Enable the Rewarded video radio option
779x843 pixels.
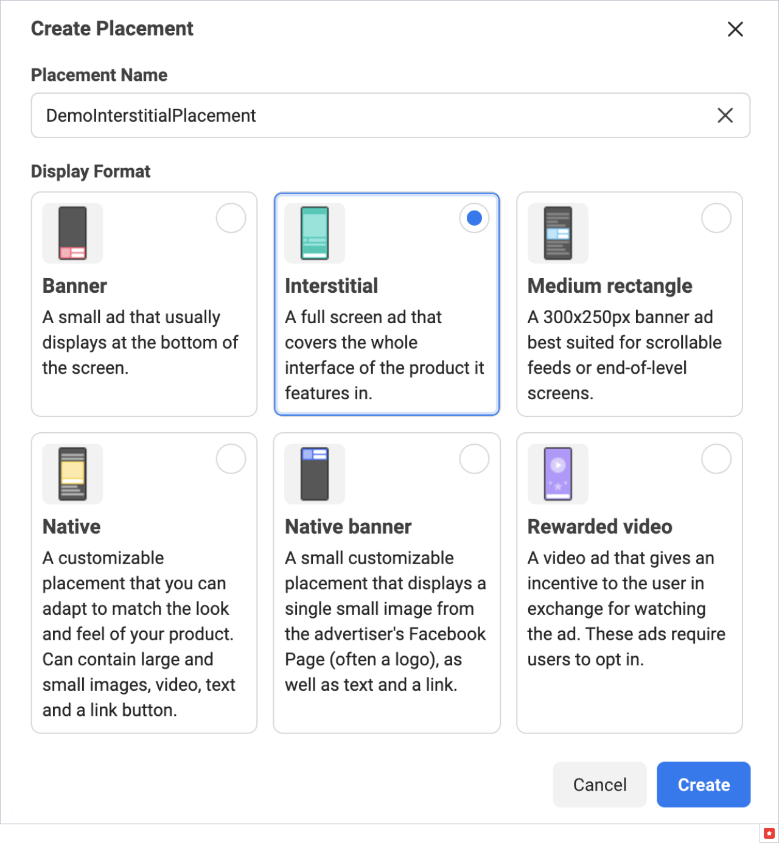[716, 459]
